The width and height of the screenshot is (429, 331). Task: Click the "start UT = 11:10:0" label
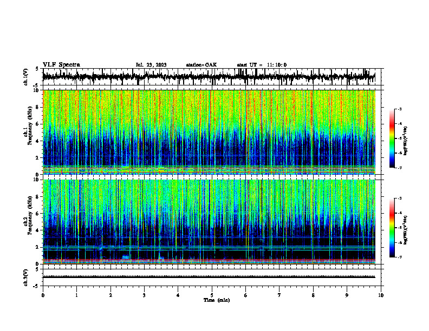coord(262,65)
